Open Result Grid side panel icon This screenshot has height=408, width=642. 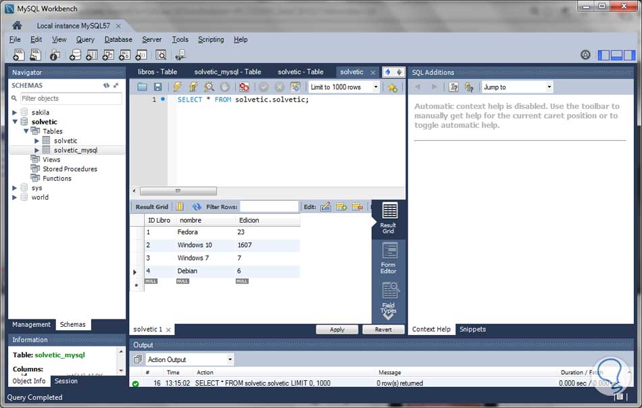[389, 219]
